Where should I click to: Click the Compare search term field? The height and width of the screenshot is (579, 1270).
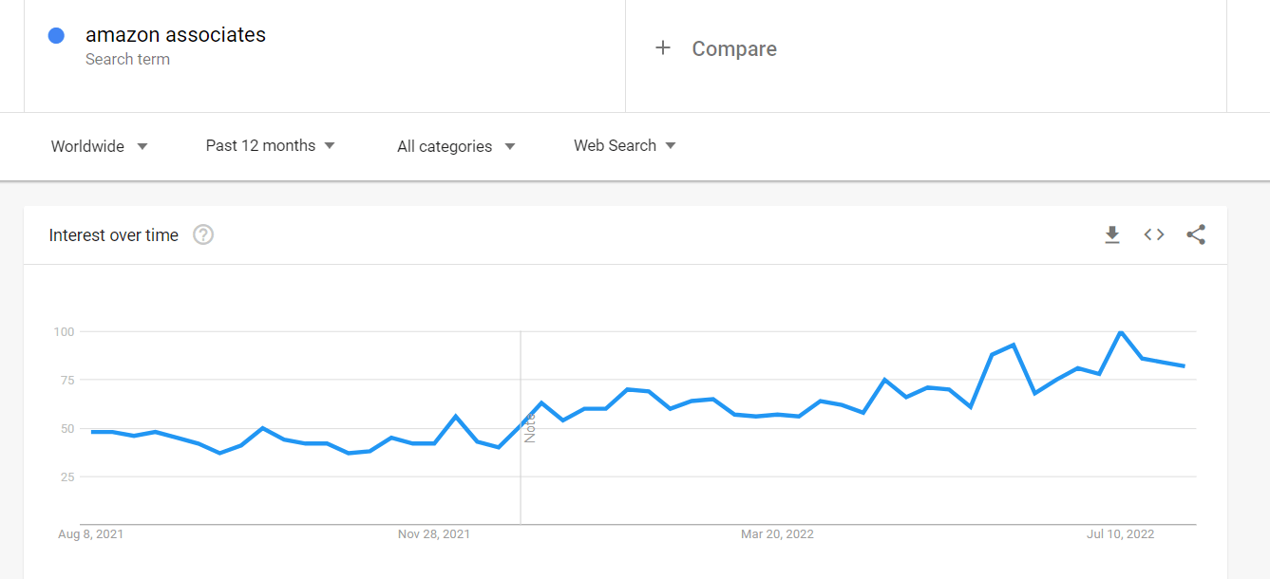pos(926,56)
